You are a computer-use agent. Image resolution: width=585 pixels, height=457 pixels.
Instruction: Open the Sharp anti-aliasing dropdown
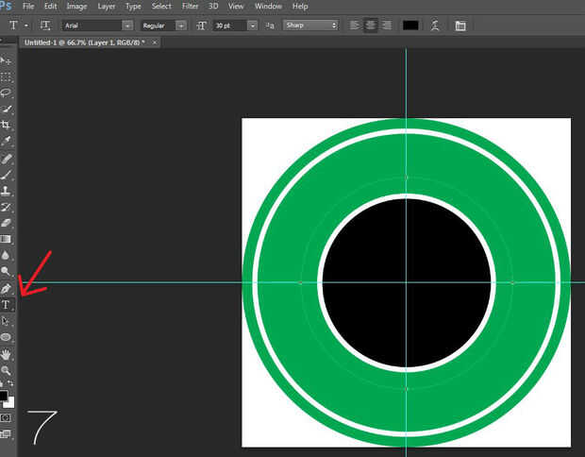coord(310,25)
